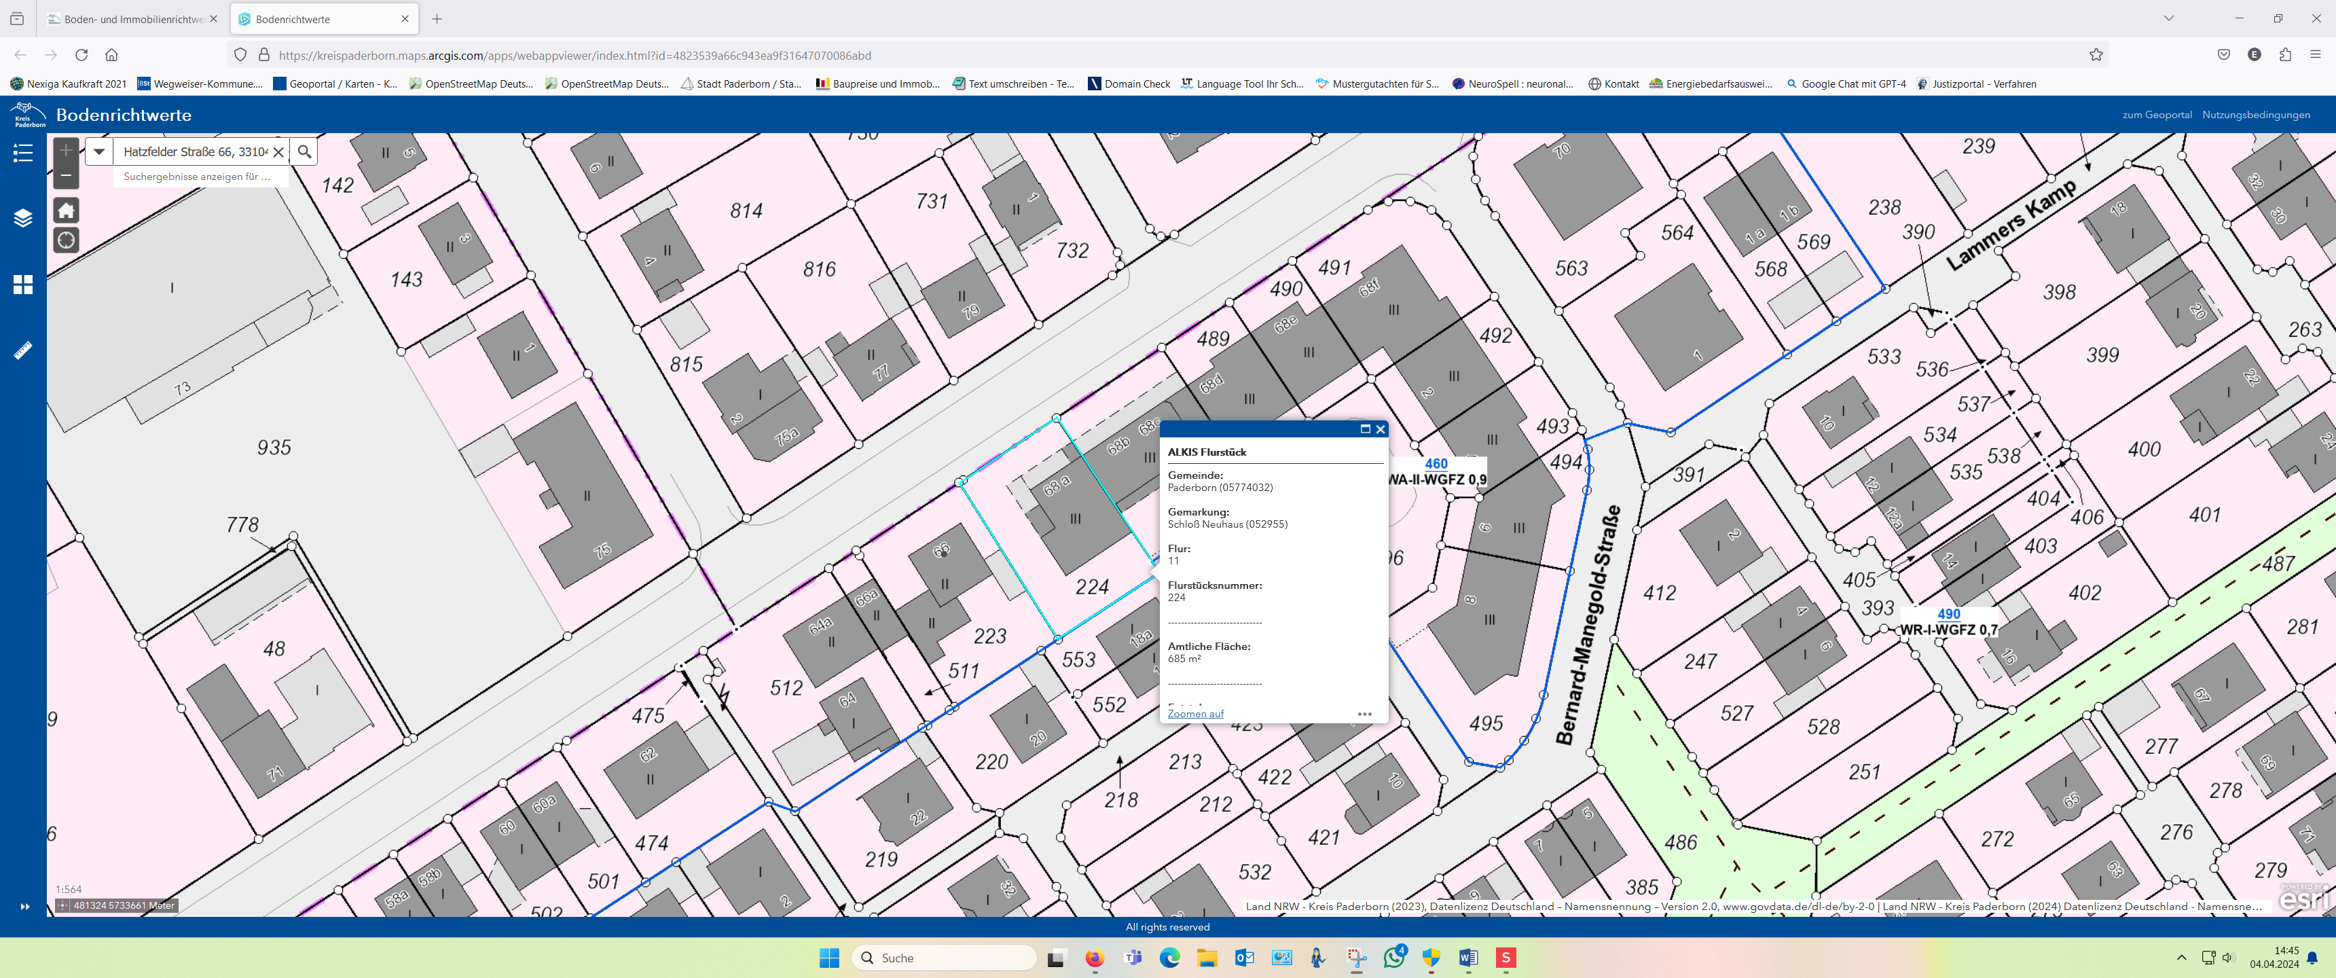Open Word from the taskbar
2336x978 pixels.
pos(1468,957)
